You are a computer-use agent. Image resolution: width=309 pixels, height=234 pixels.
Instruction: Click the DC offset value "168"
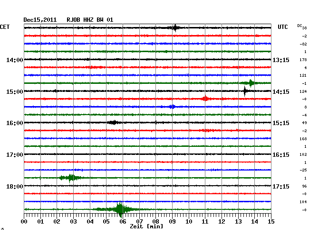pyautogui.click(x=303, y=139)
